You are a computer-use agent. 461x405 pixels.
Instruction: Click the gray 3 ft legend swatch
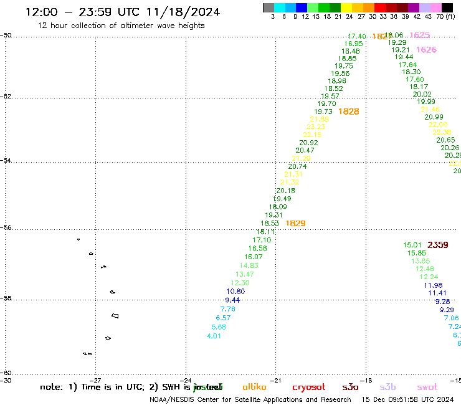[x=269, y=7]
